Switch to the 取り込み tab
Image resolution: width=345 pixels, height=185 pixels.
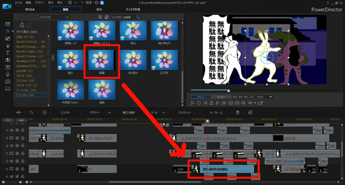[x=30, y=9]
